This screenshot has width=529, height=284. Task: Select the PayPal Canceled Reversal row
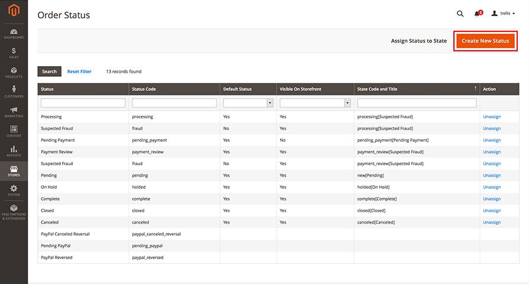tap(278, 234)
